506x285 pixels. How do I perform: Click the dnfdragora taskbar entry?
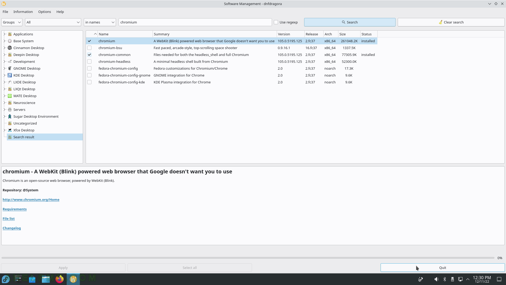click(x=73, y=279)
